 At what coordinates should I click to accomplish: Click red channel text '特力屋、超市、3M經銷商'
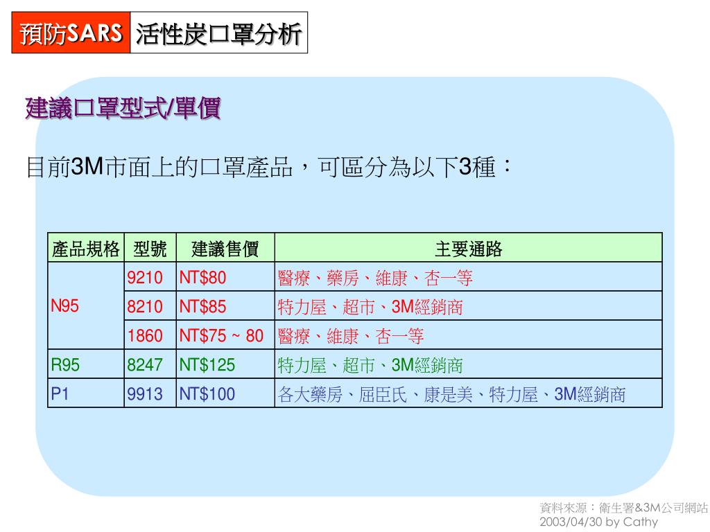(x=370, y=307)
